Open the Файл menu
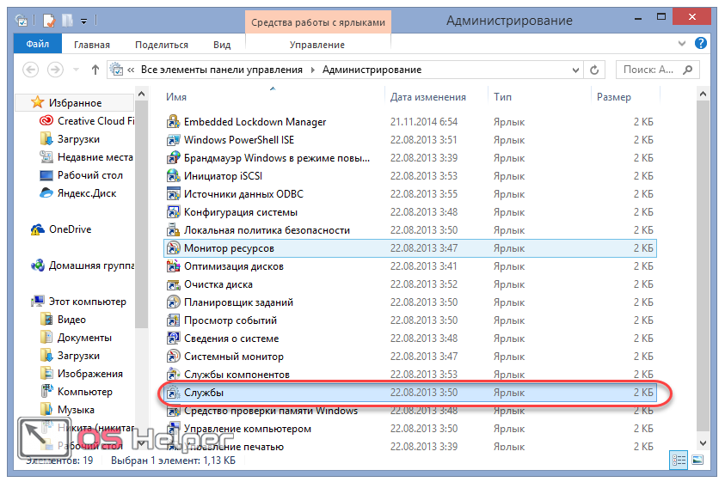Image resolution: width=725 pixels, height=482 pixels. pyautogui.click(x=37, y=45)
